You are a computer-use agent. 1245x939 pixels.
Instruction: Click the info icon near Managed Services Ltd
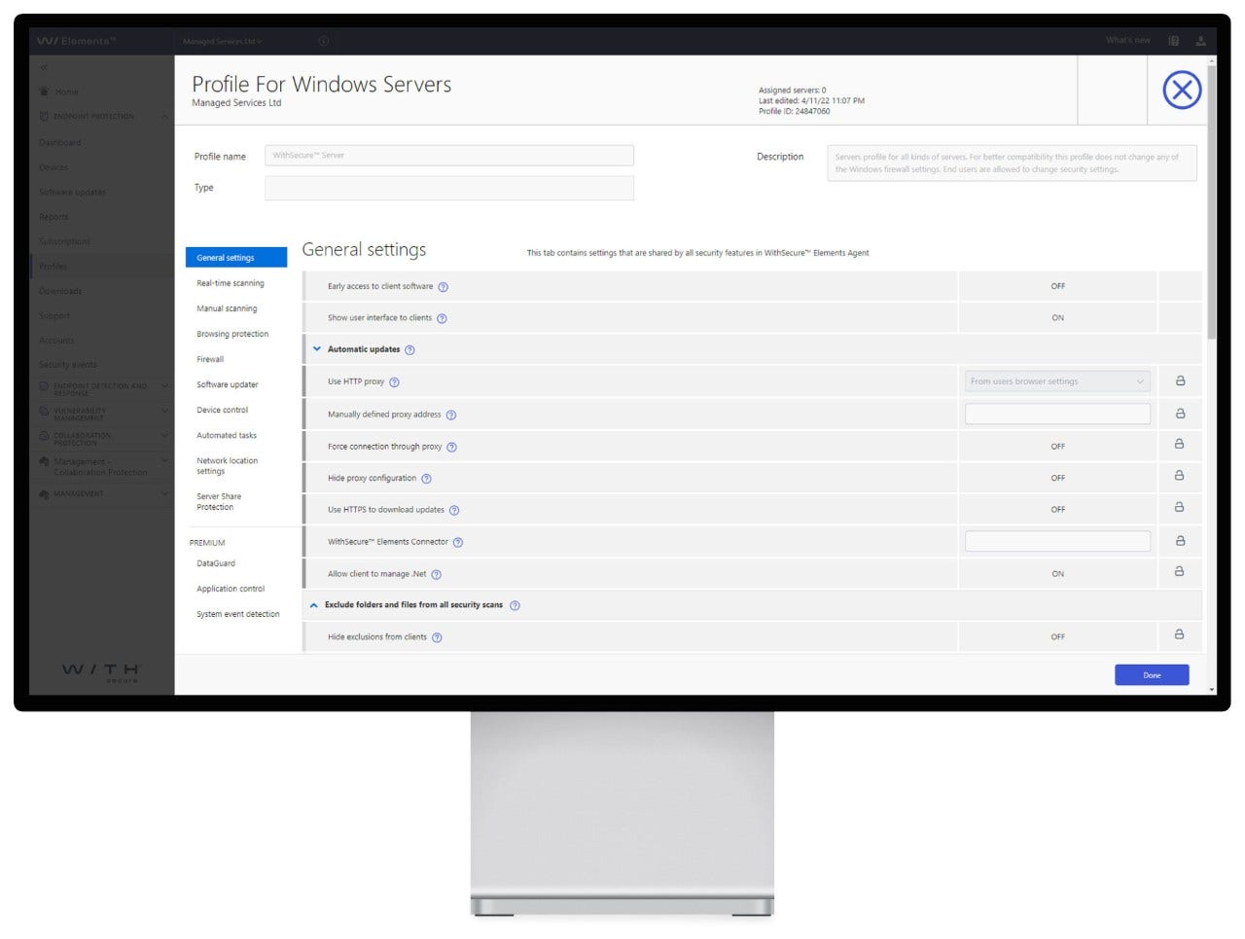click(323, 41)
